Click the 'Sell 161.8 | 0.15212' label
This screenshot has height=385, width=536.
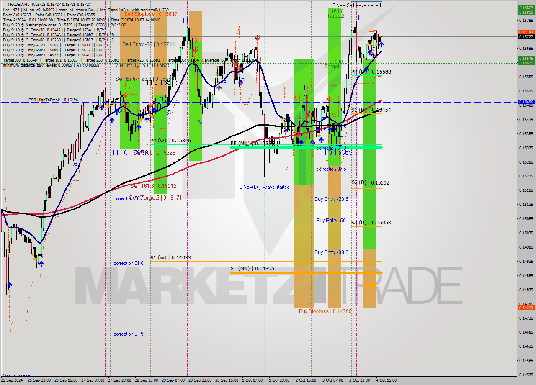click(153, 186)
